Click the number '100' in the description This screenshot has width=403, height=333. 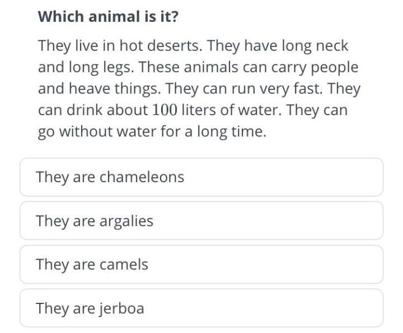[x=165, y=110]
